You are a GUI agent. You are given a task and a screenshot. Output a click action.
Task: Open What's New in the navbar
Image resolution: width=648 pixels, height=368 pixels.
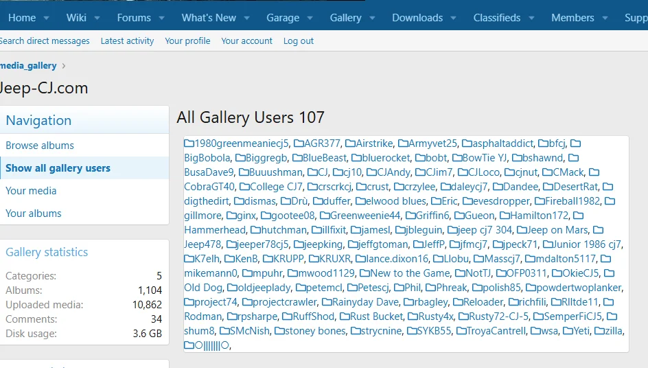tap(209, 18)
